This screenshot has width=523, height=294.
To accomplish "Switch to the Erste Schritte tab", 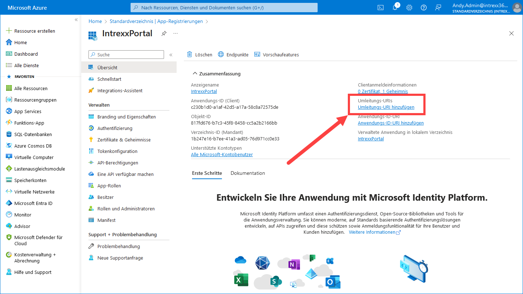I will (207, 173).
